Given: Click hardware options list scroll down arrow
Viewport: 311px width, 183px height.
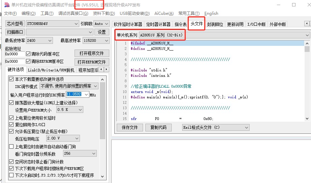Looking at the screenshot, I should pos(102,176).
